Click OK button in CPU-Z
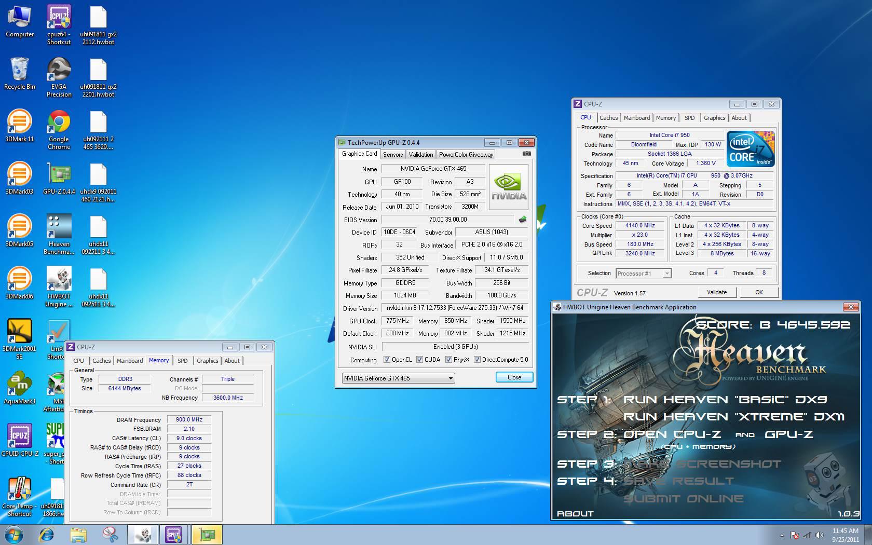 (759, 292)
